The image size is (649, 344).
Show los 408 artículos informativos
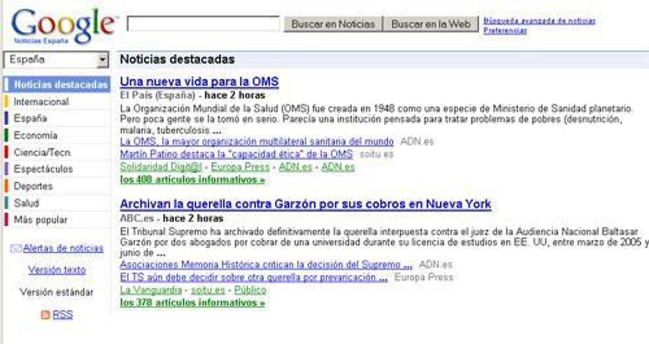(x=192, y=180)
